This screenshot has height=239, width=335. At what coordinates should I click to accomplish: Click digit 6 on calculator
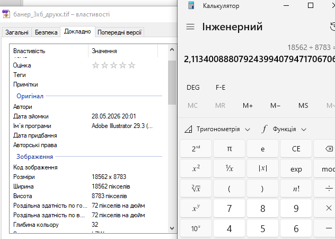(x=296, y=228)
